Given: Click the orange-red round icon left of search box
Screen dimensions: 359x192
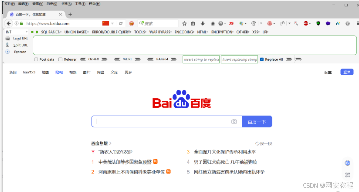Looking at the screenshot, I should coord(131,23).
